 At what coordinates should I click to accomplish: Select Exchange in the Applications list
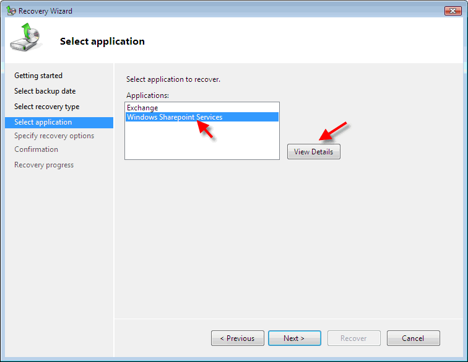click(202, 108)
